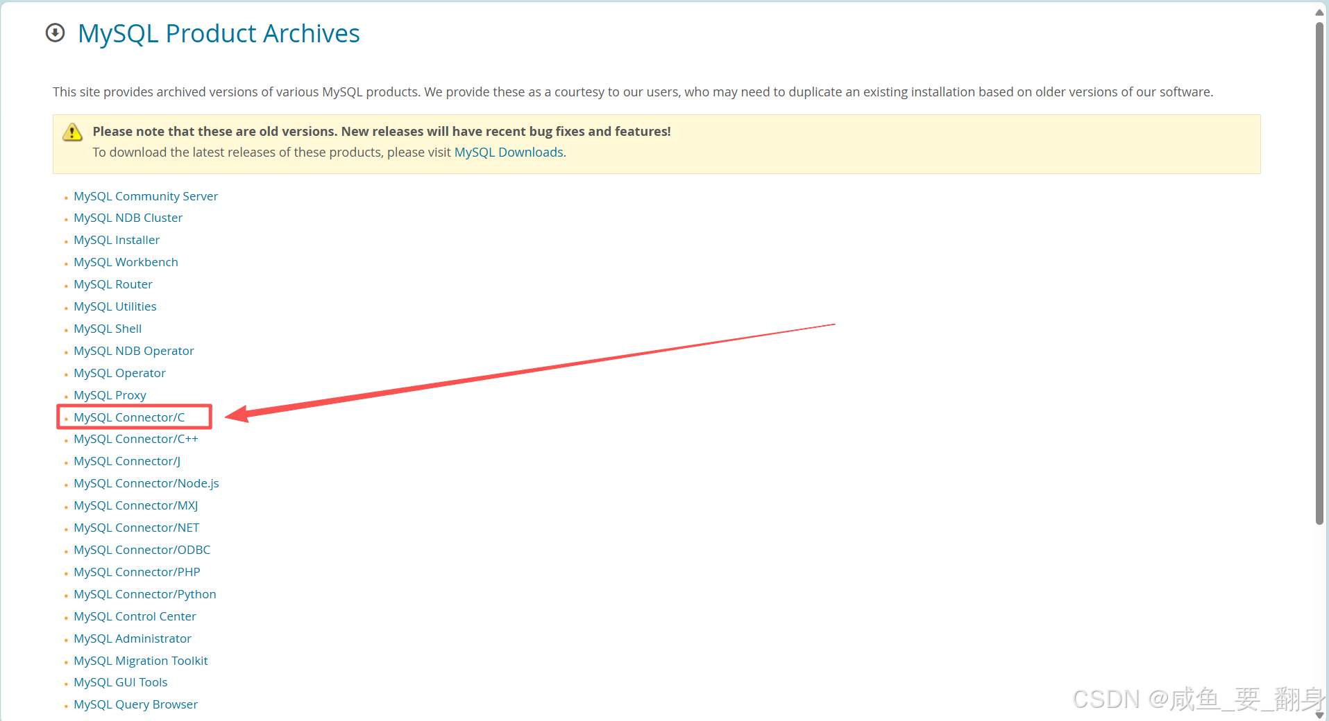Open MySQL NDB Cluster archive
The image size is (1329, 721).
[x=128, y=218]
